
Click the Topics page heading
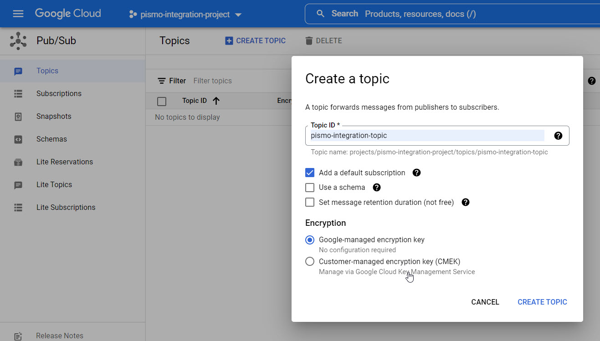[x=174, y=41]
